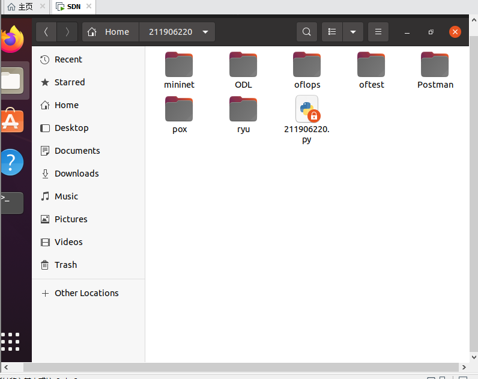The width and height of the screenshot is (478, 379).
Task: Open Pictures in the sidebar
Action: [88, 219]
